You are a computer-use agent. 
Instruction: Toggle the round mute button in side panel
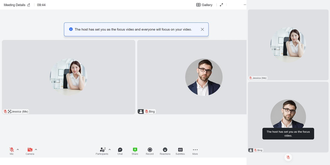[288, 157]
